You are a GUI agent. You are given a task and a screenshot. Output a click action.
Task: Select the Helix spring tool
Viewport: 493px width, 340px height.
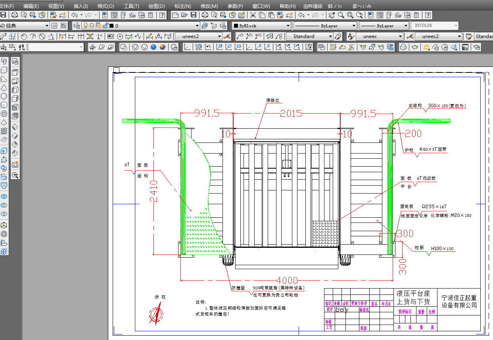4,131
